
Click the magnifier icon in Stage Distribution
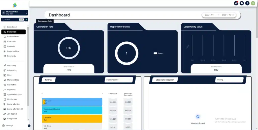coord(198,117)
